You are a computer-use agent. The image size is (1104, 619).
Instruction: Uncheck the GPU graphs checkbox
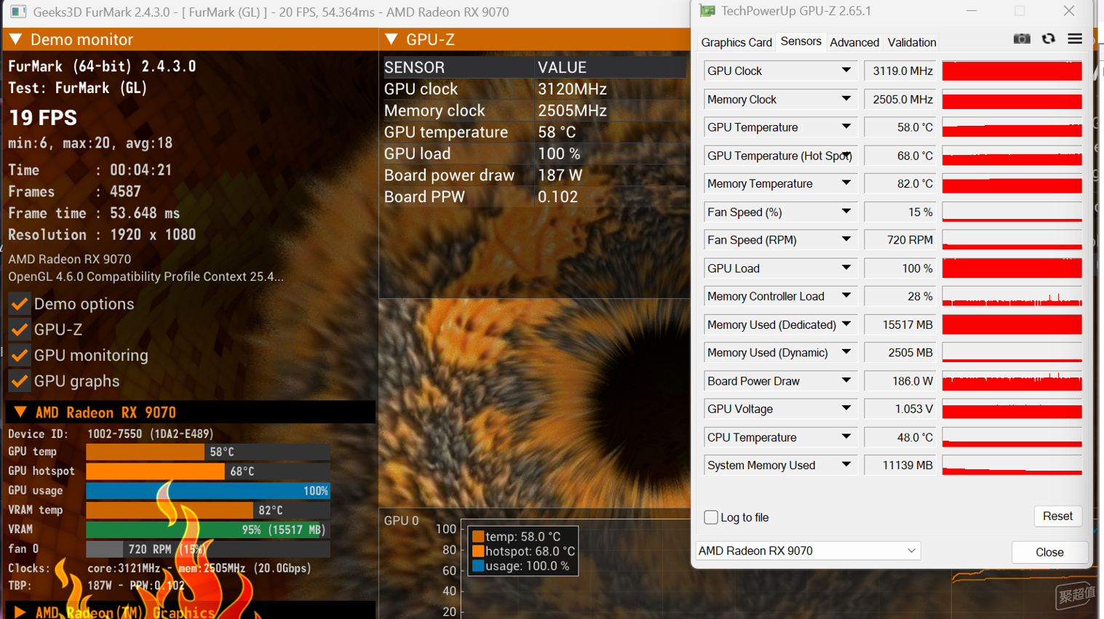[20, 381]
